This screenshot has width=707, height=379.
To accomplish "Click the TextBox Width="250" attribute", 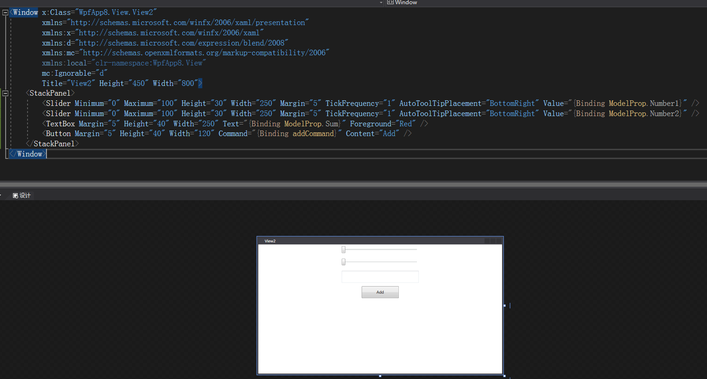I will [196, 124].
